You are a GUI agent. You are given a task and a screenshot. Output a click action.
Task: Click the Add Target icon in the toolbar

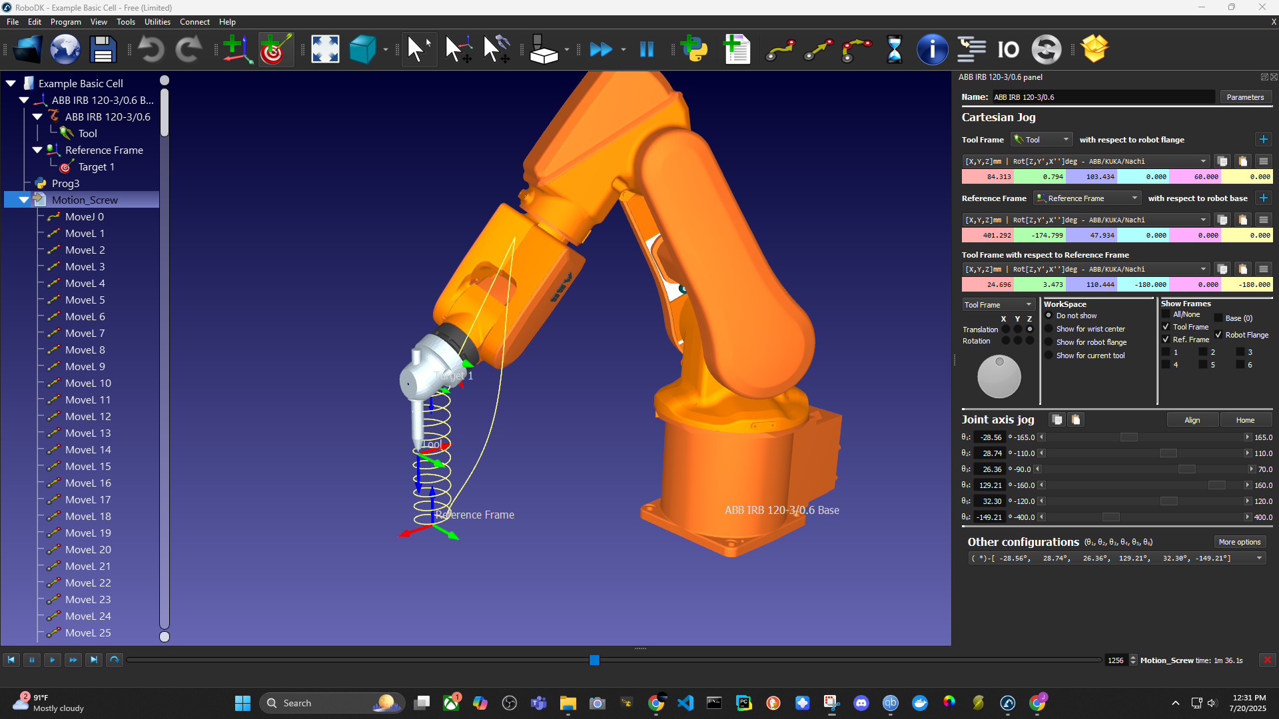pyautogui.click(x=274, y=49)
